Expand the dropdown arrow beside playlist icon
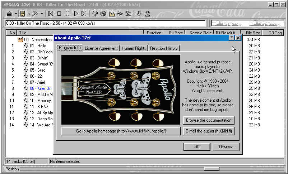Viewport: 288px width, 174px height. [x=29, y=14]
